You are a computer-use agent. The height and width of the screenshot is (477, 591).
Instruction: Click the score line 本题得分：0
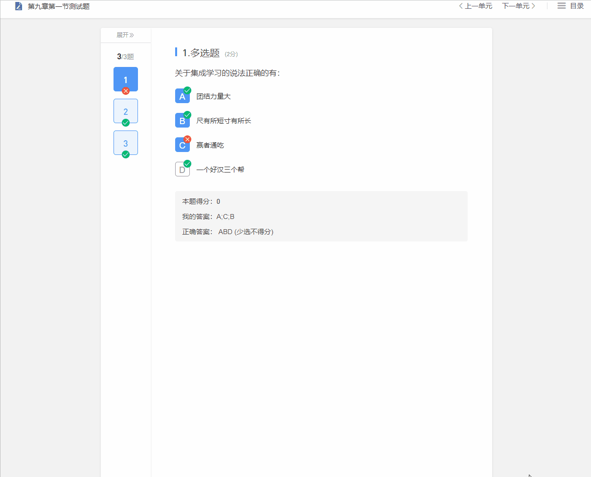201,201
